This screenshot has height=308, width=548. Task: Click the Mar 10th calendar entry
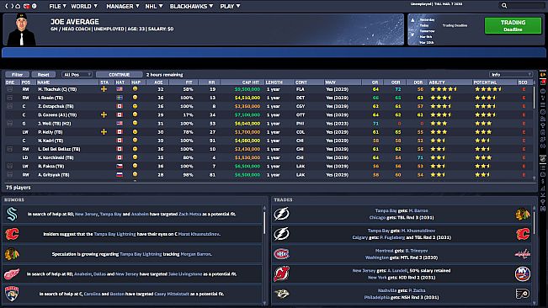427,42
